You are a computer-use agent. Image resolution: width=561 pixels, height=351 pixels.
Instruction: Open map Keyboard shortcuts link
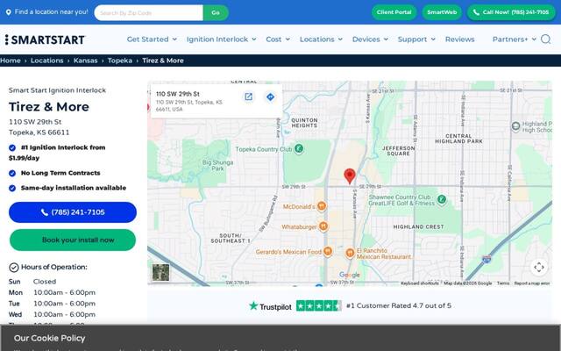[420, 283]
